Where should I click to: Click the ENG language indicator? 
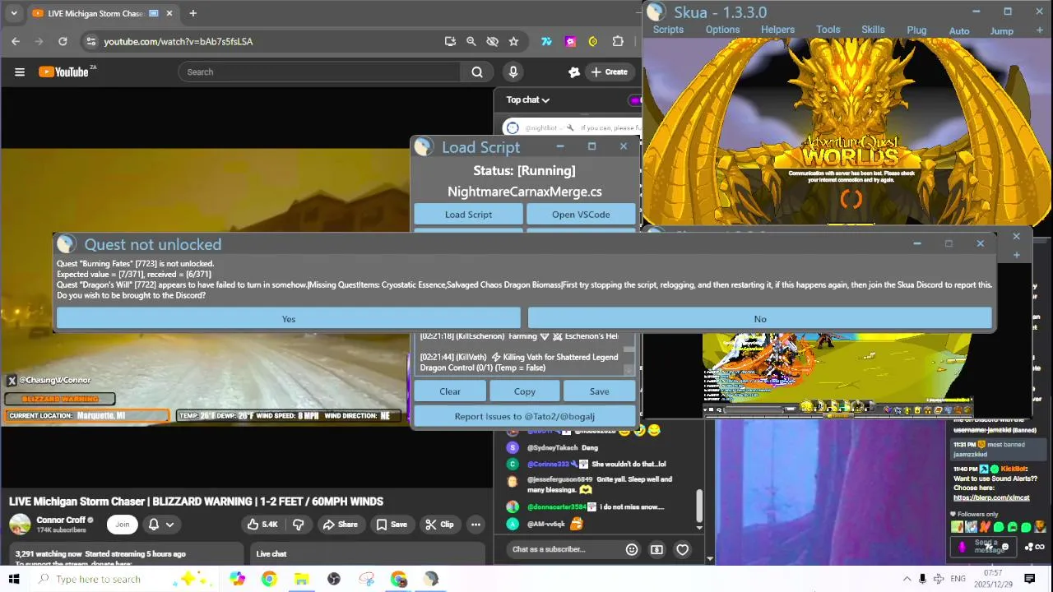pyautogui.click(x=958, y=579)
